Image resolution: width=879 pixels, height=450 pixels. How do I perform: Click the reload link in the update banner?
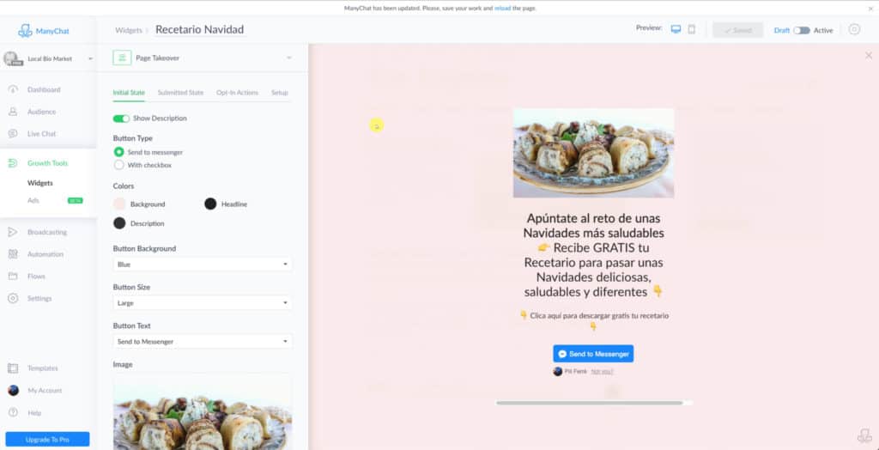[502, 9]
